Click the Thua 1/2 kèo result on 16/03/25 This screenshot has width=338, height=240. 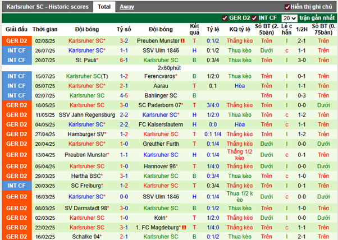[x=240, y=196]
